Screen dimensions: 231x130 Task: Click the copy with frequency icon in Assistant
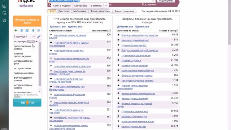point(27,30)
